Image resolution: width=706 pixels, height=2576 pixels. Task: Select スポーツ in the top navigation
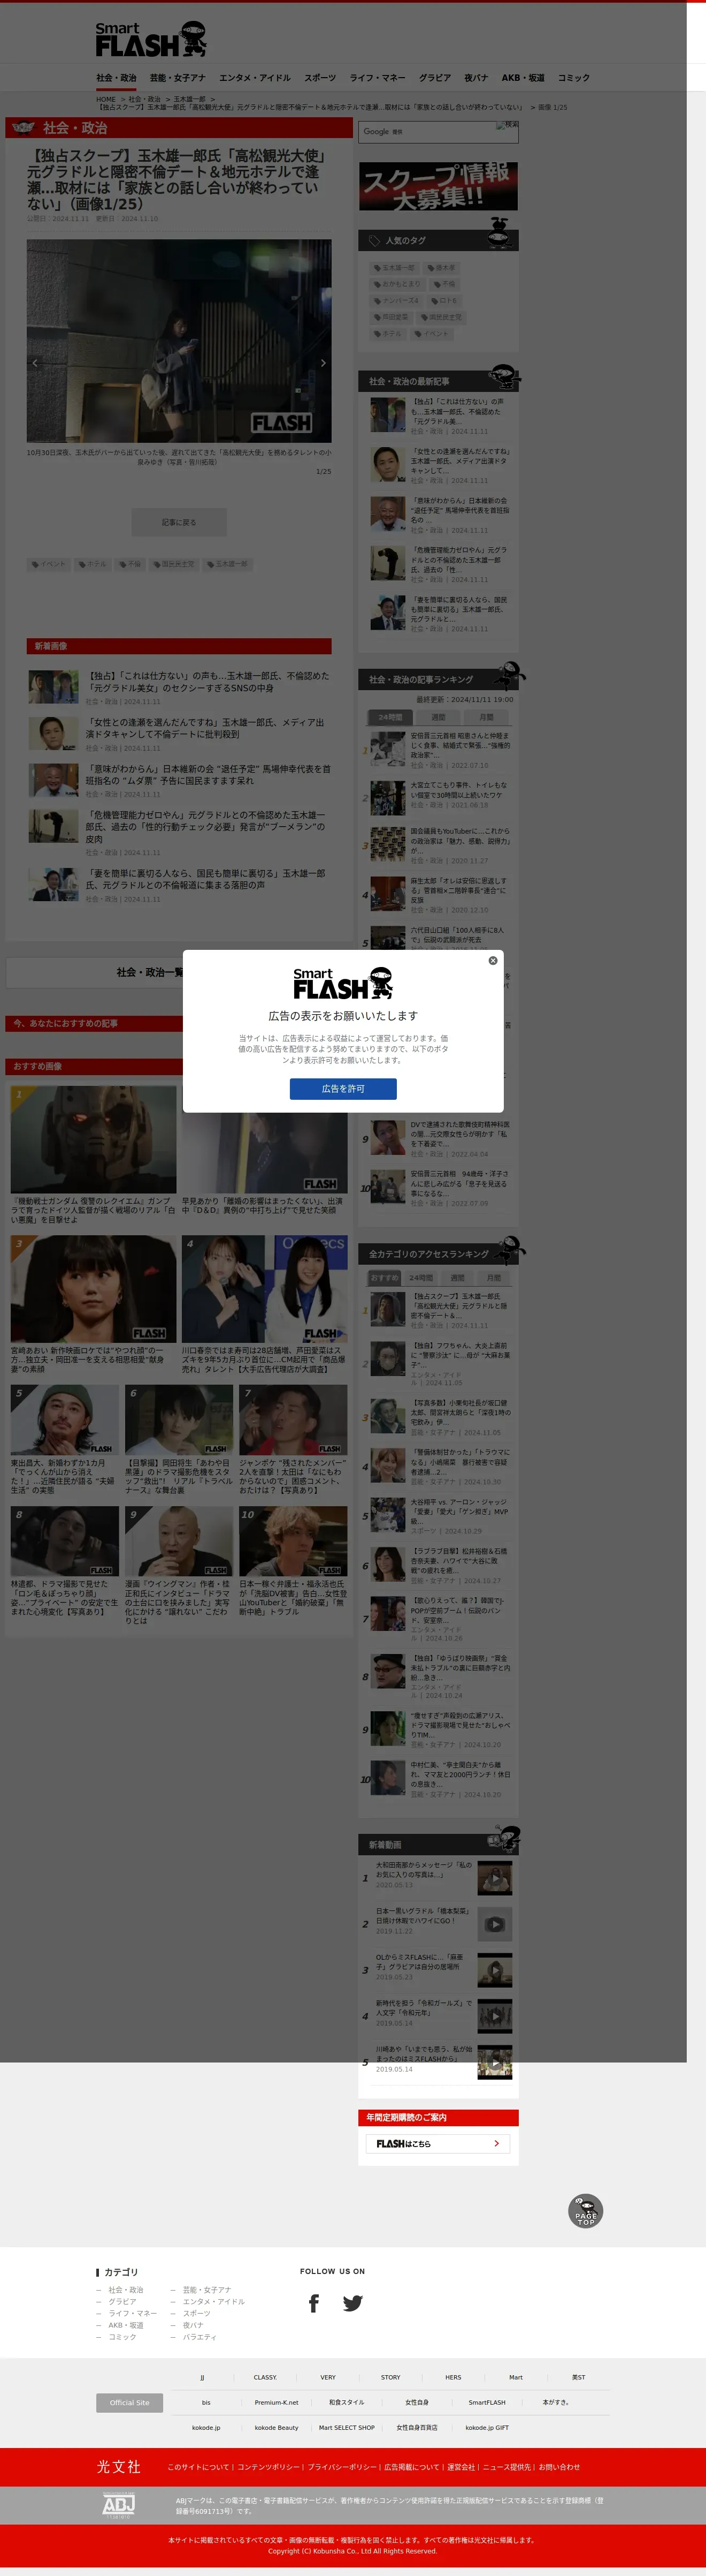coord(319,78)
